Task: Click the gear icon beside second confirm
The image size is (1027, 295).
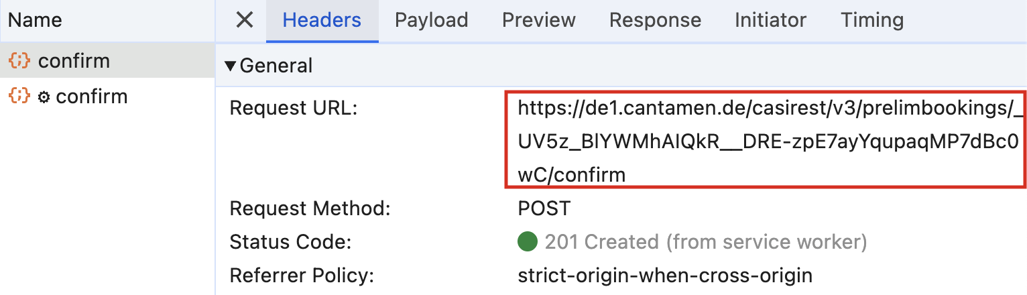Action: coord(44,97)
